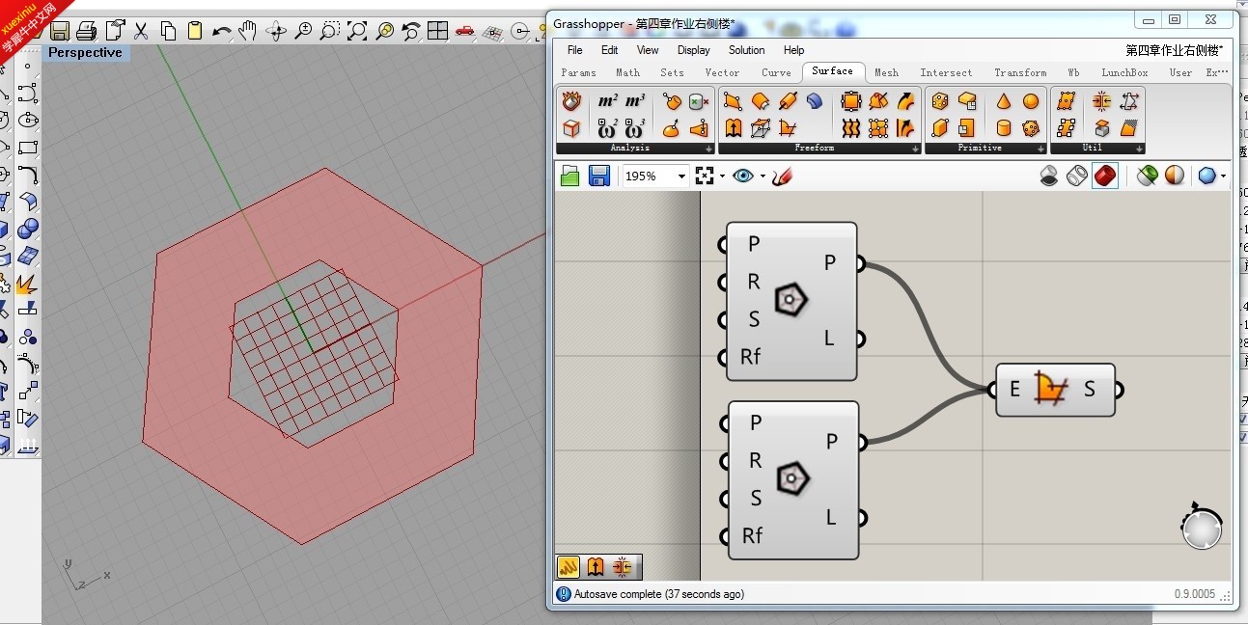Image resolution: width=1248 pixels, height=625 pixels.
Task: Expand the Freeform panel with plus mark
Action: click(915, 149)
